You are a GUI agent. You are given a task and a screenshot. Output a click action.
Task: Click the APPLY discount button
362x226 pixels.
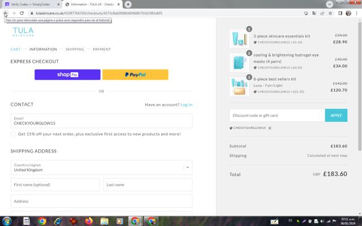(x=336, y=115)
